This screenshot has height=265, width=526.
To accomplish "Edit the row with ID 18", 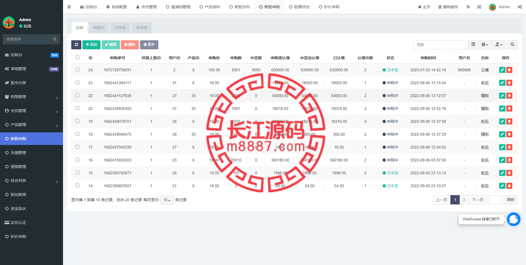I will point(502,134).
